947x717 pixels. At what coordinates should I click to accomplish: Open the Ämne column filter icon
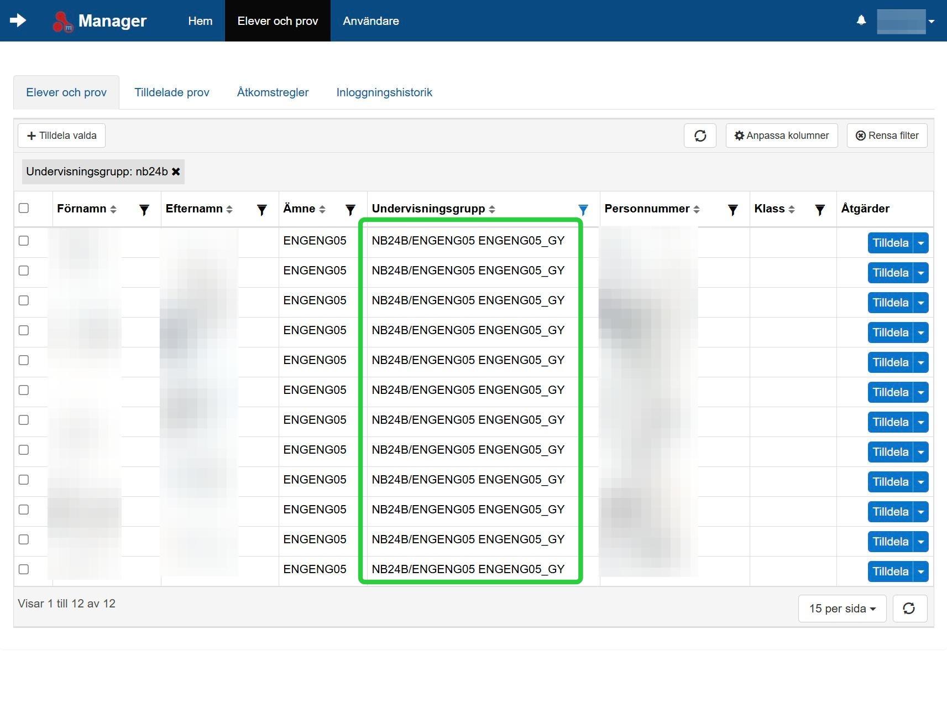click(350, 210)
